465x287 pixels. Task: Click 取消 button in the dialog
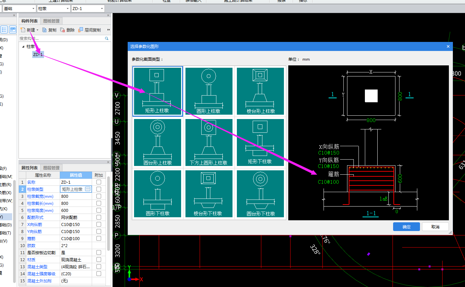coord(435,227)
